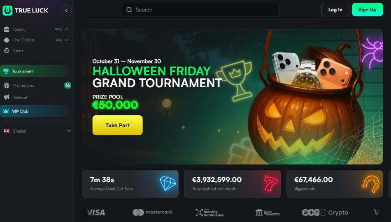This screenshot has width=391, height=222.
Task: Click the green Sign Up button
Action: (x=367, y=10)
